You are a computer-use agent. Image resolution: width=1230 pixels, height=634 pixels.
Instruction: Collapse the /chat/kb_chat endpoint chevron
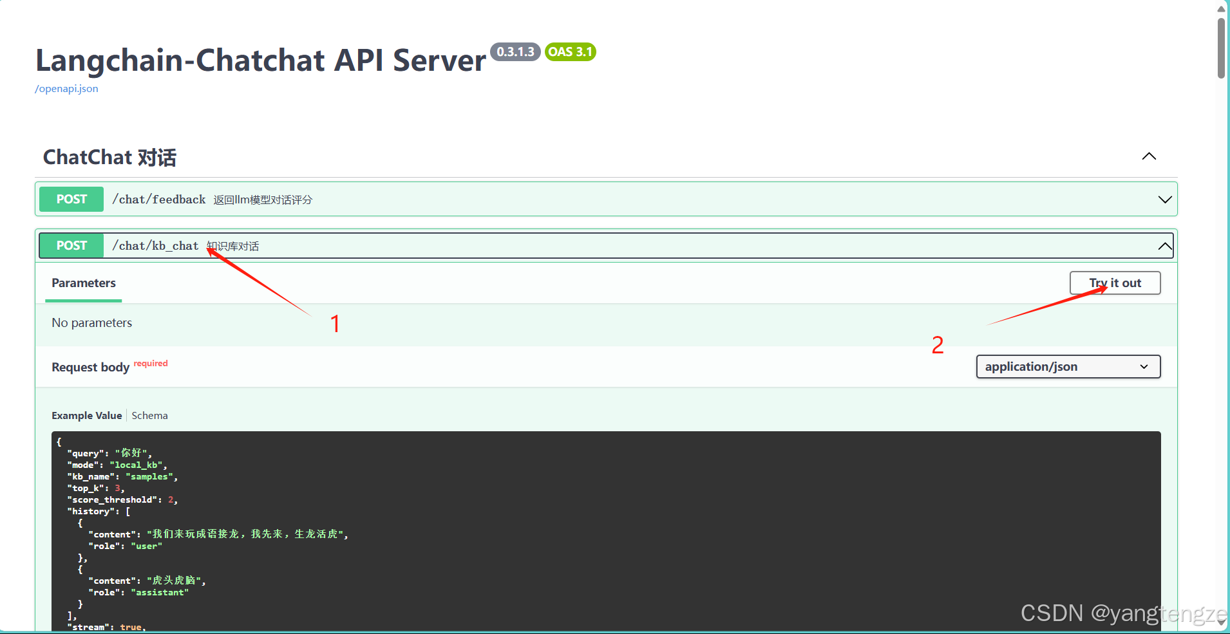pyautogui.click(x=1164, y=246)
